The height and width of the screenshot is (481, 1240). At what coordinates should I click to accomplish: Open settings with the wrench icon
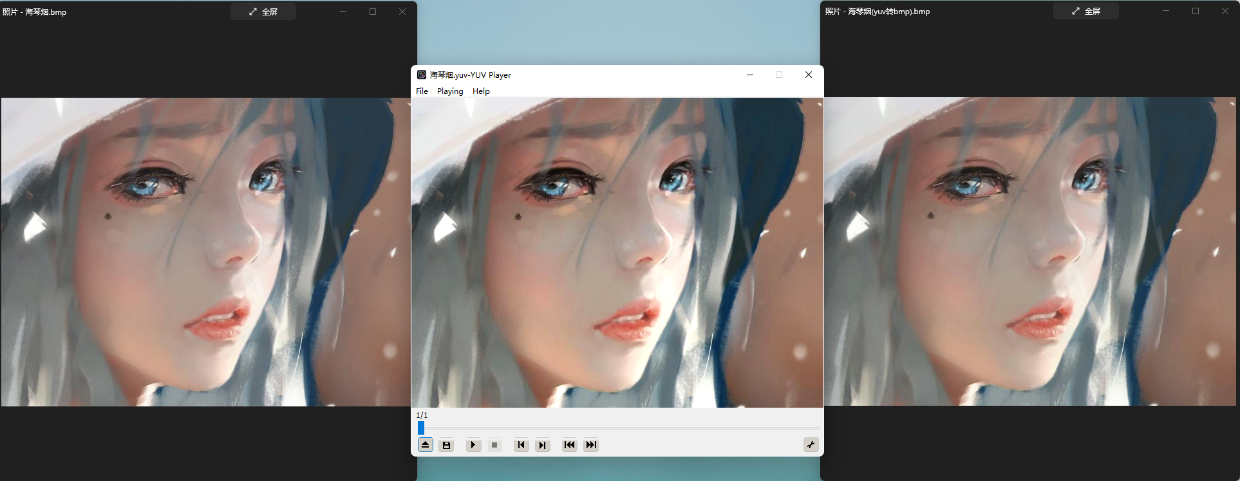pos(811,445)
